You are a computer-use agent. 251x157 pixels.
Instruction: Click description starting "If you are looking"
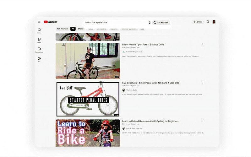coord(162,95)
